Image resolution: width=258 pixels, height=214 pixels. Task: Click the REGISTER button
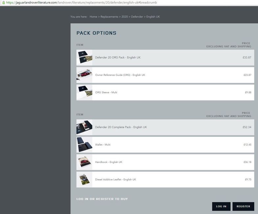(x=243, y=206)
